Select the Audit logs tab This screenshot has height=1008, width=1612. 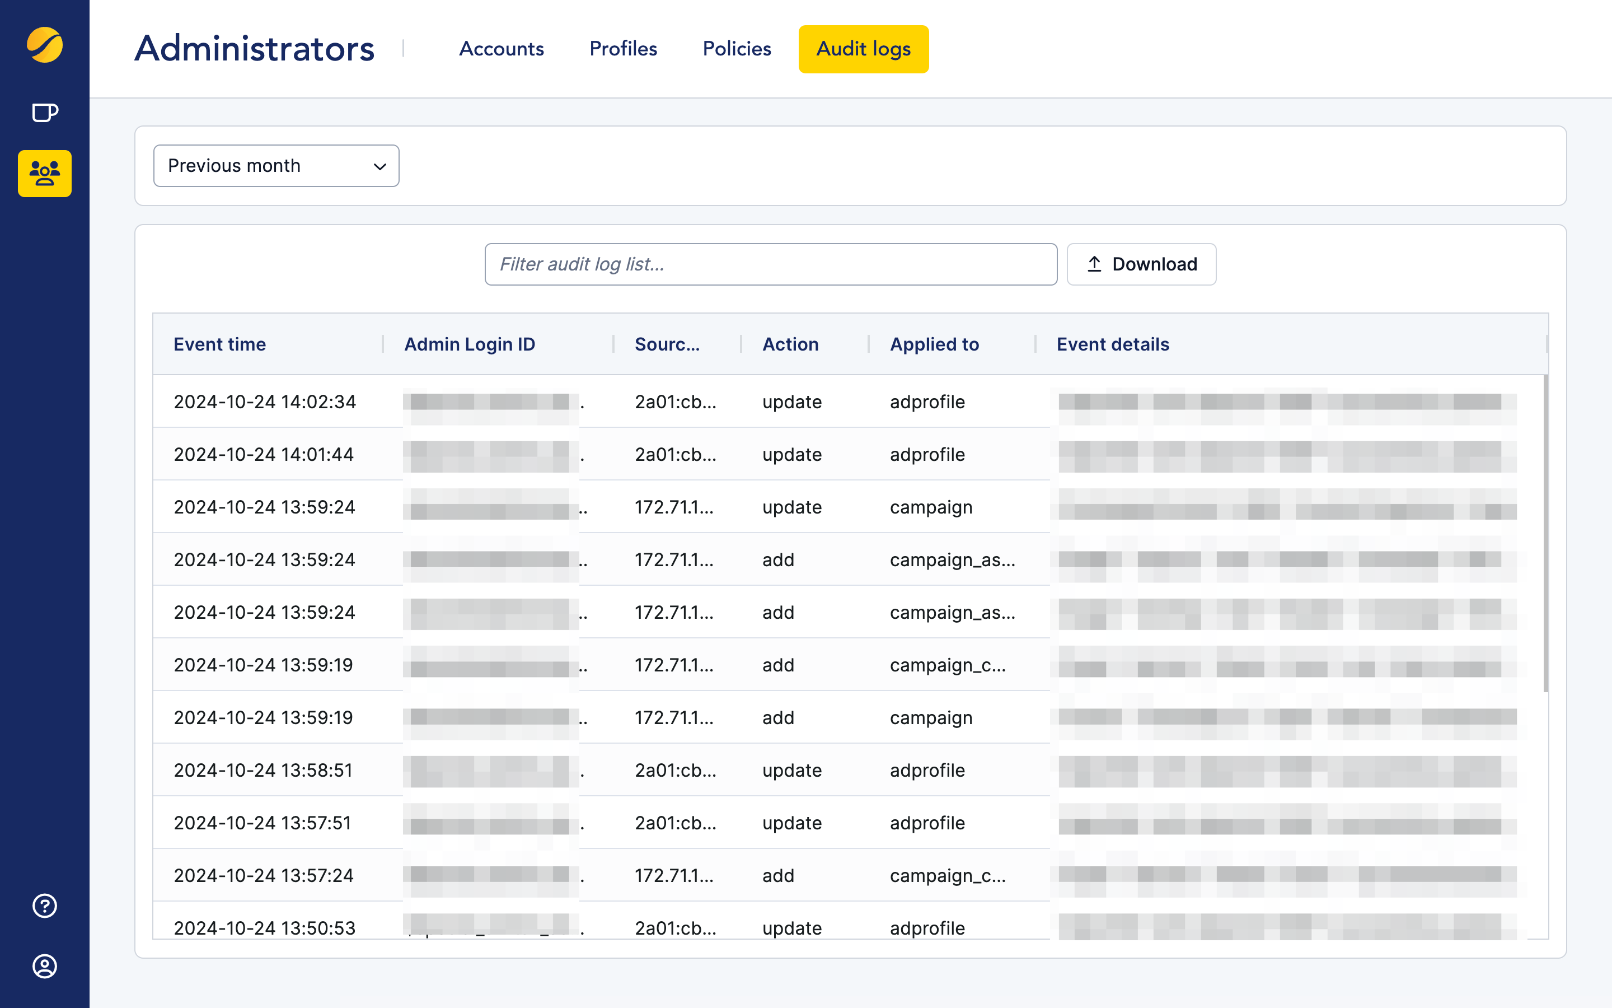tap(863, 49)
